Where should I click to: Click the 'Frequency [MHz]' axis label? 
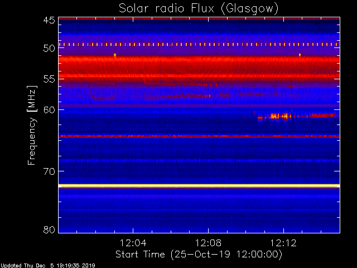[32, 125]
